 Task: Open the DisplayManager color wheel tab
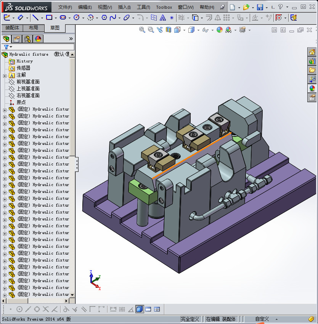(38, 38)
